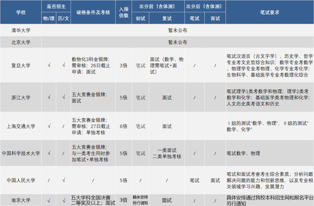
Task: Click the 物/理 sub-header
Action: (x=49, y=18)
